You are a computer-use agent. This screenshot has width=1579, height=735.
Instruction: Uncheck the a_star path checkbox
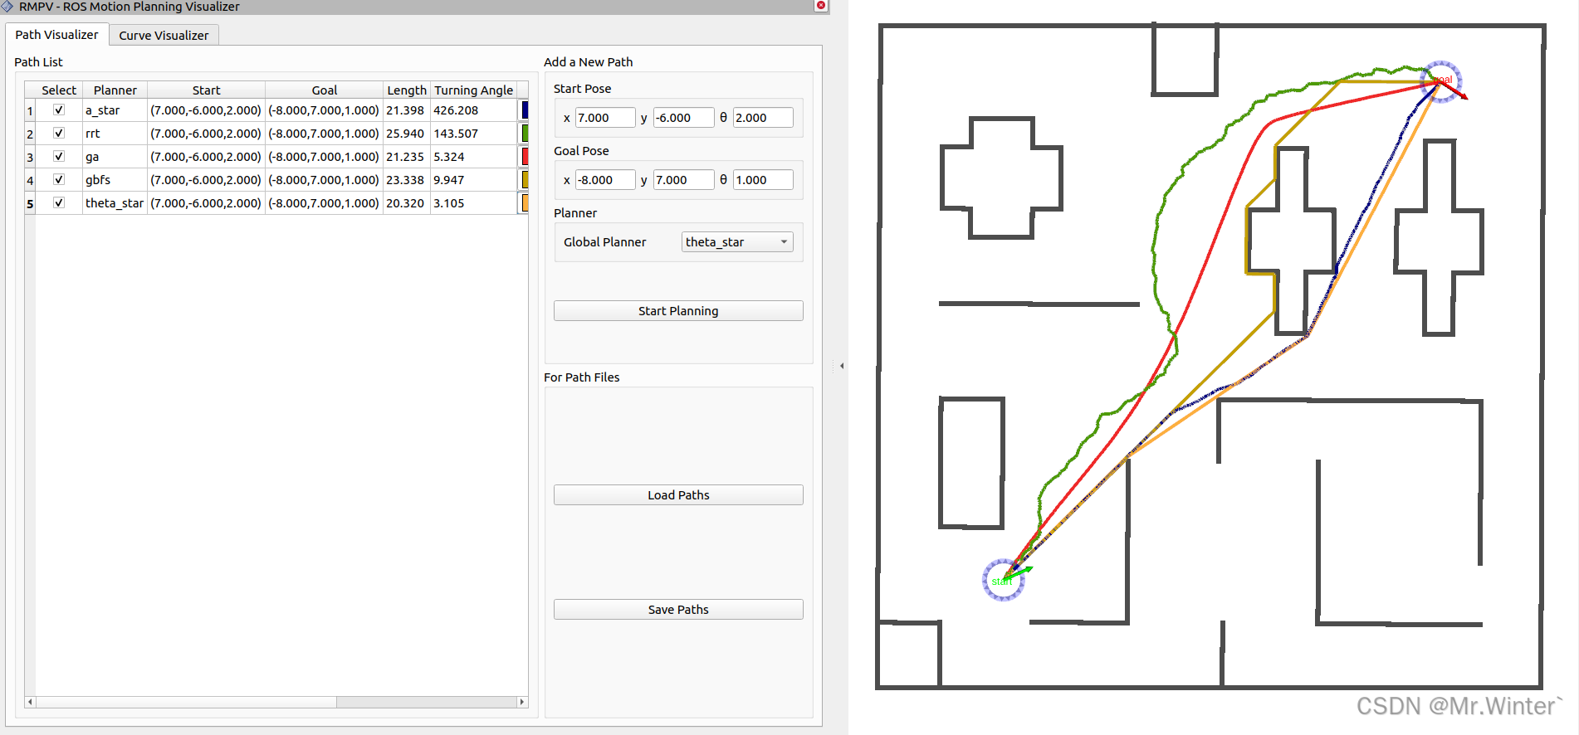[x=59, y=110]
